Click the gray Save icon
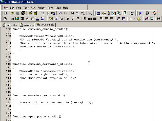The width and height of the screenshot is (162, 121). tap(18, 13)
